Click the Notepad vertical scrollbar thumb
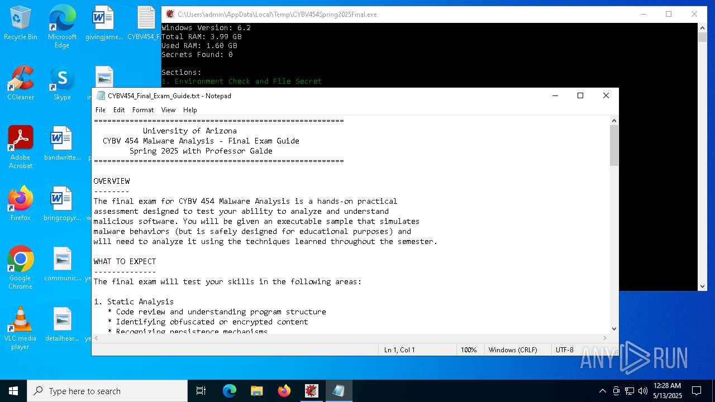This screenshot has height=402, width=715. [614, 145]
